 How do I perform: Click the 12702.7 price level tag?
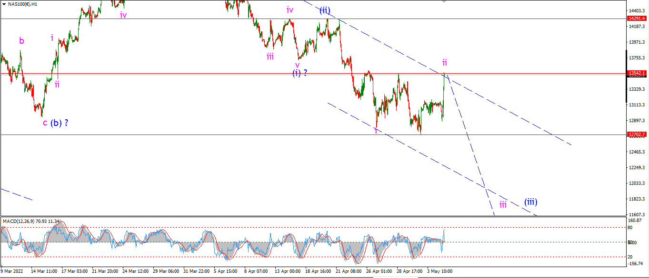(x=637, y=134)
